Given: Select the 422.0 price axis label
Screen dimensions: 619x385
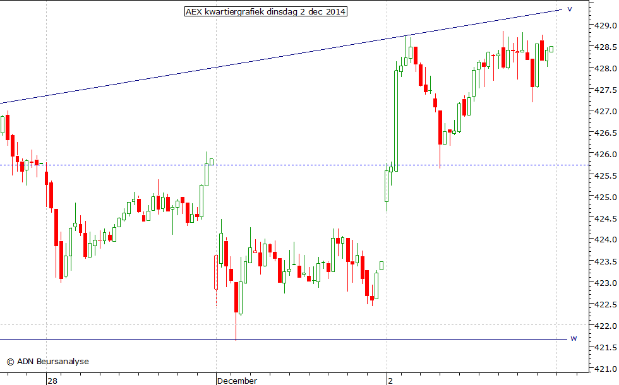Looking at the screenshot, I should click(606, 326).
